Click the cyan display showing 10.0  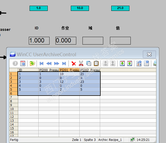click(x=80, y=8)
